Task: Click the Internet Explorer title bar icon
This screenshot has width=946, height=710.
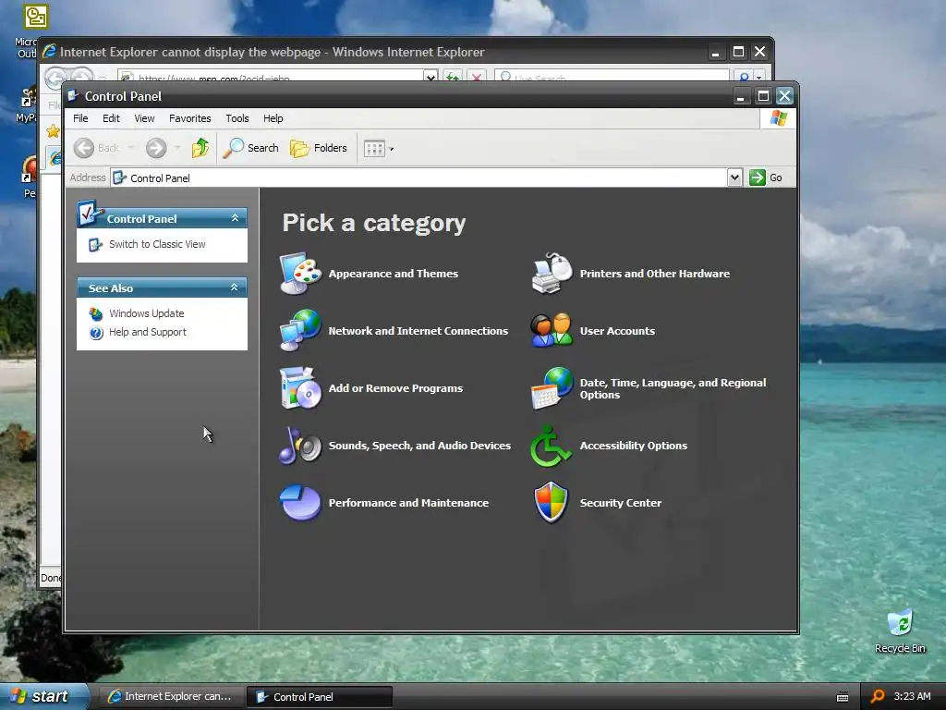Action: tap(50, 52)
